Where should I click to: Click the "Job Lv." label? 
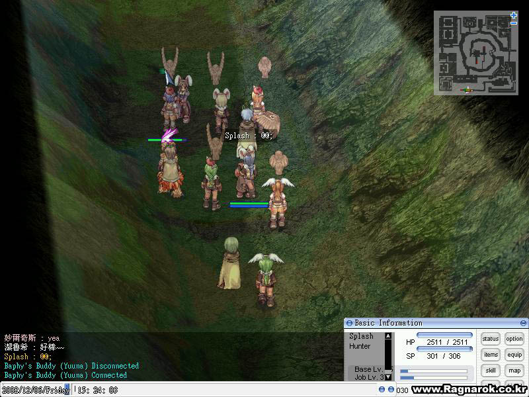[x=368, y=377]
